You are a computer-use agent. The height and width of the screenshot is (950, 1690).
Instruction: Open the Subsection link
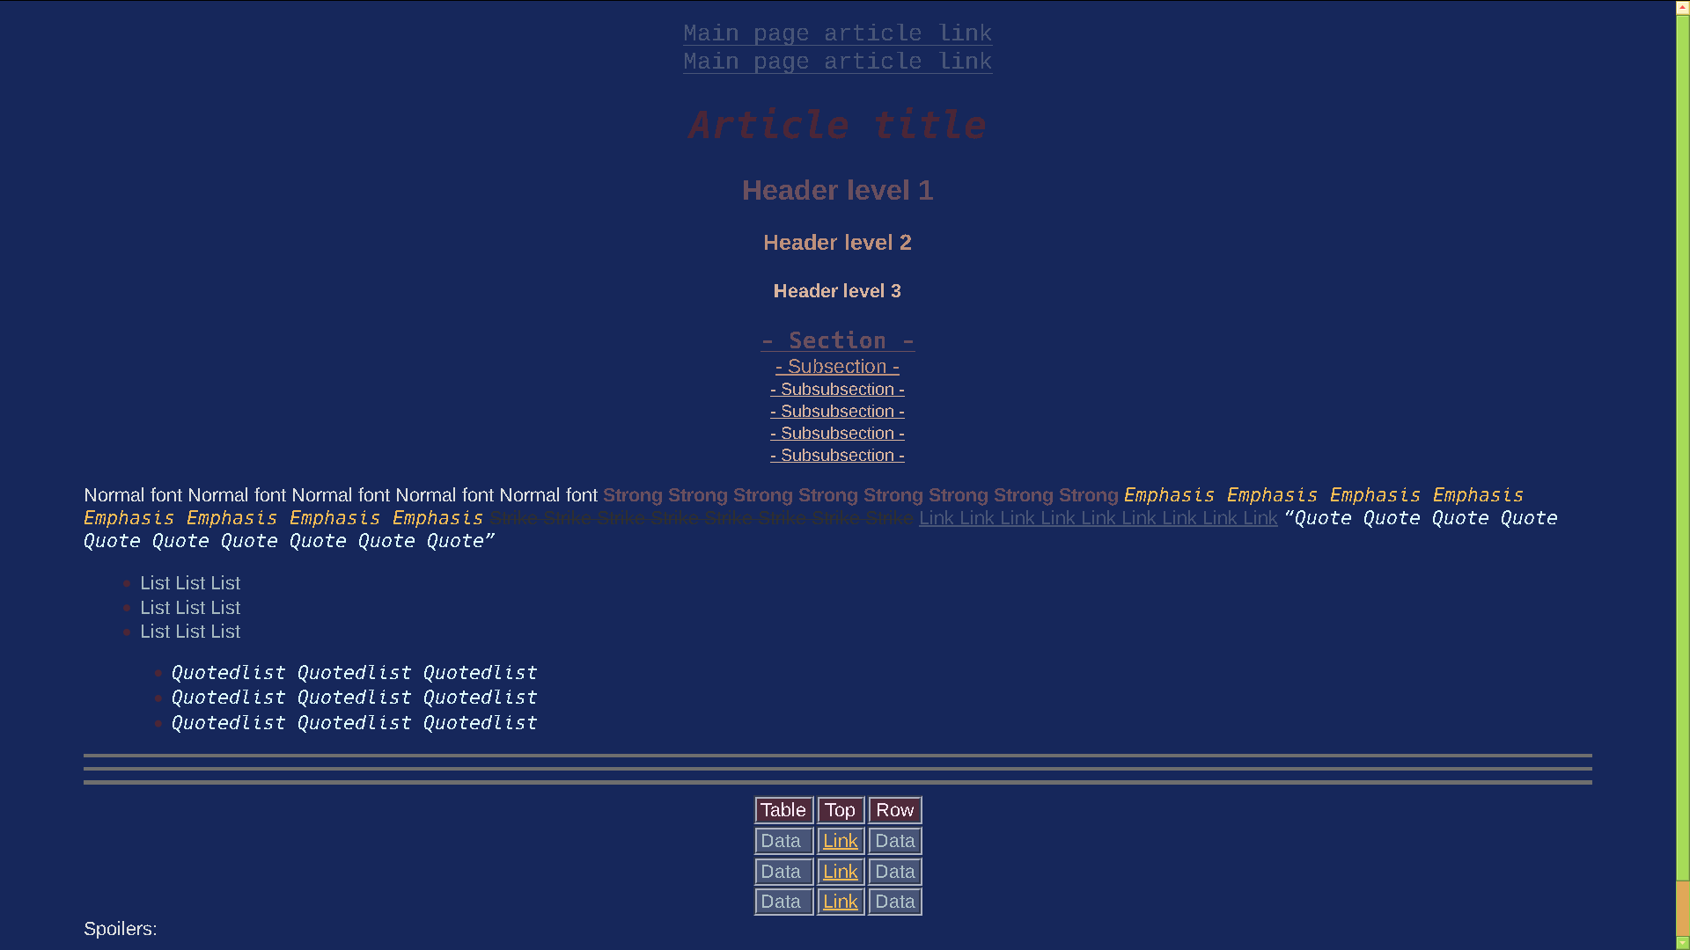tap(837, 366)
